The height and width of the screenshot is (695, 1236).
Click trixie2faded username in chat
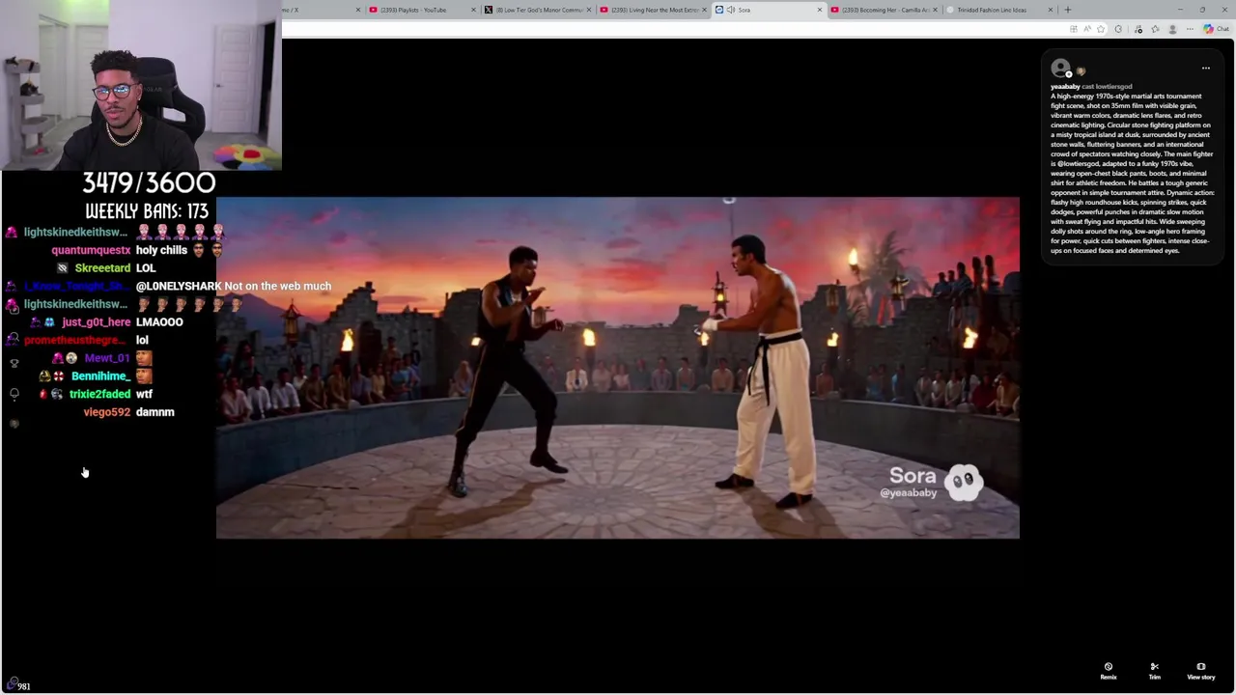coord(99,394)
